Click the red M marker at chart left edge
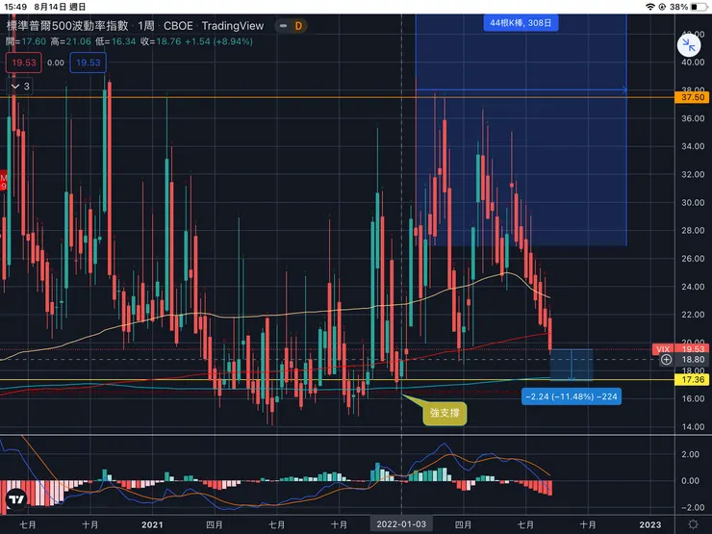 [x=3, y=182]
